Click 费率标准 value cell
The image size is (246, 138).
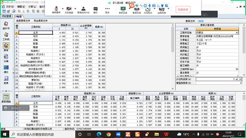click(x=217, y=36)
